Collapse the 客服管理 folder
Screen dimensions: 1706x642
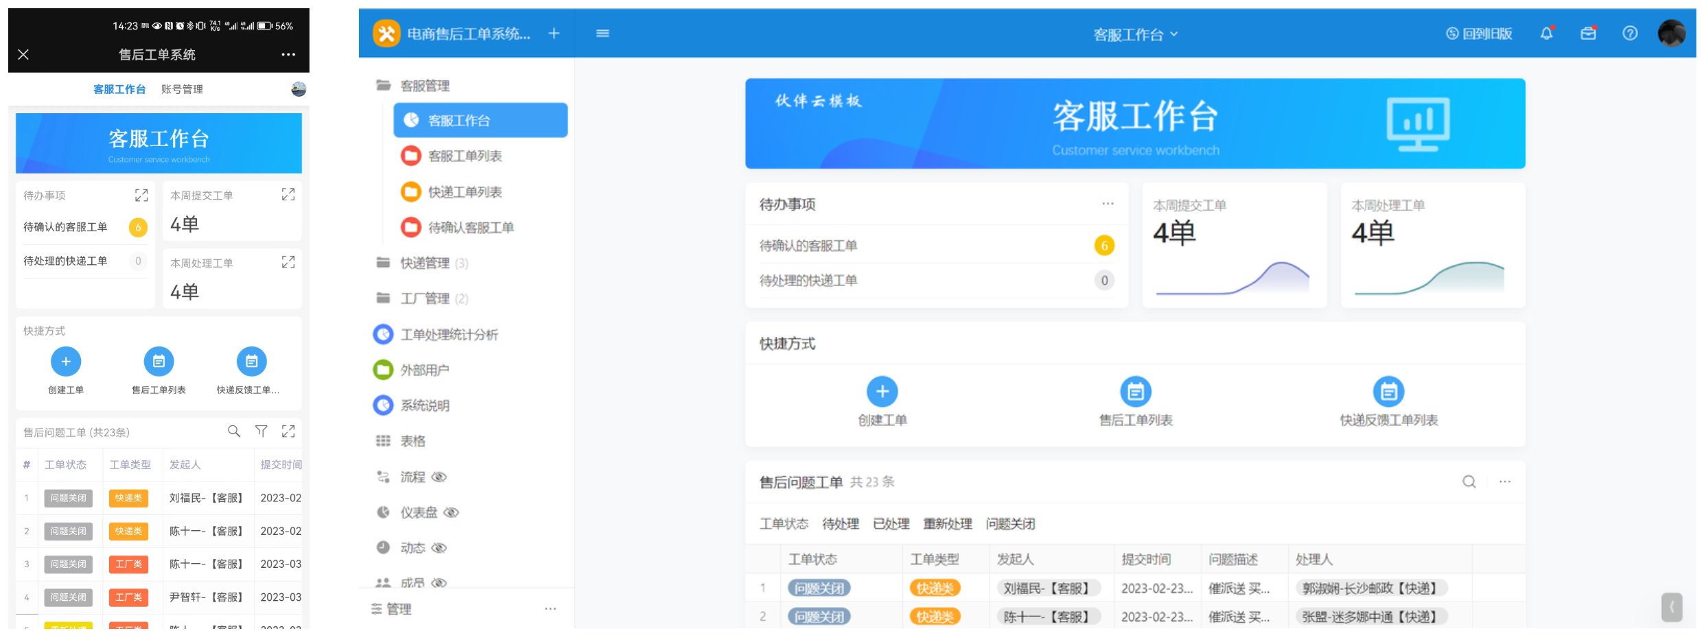[412, 86]
